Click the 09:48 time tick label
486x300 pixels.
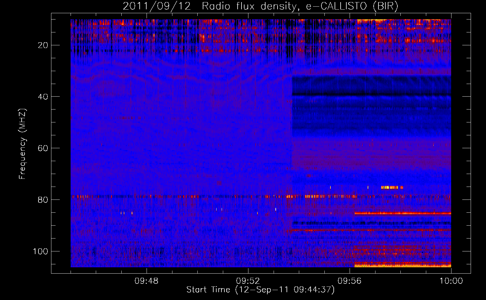(147, 281)
